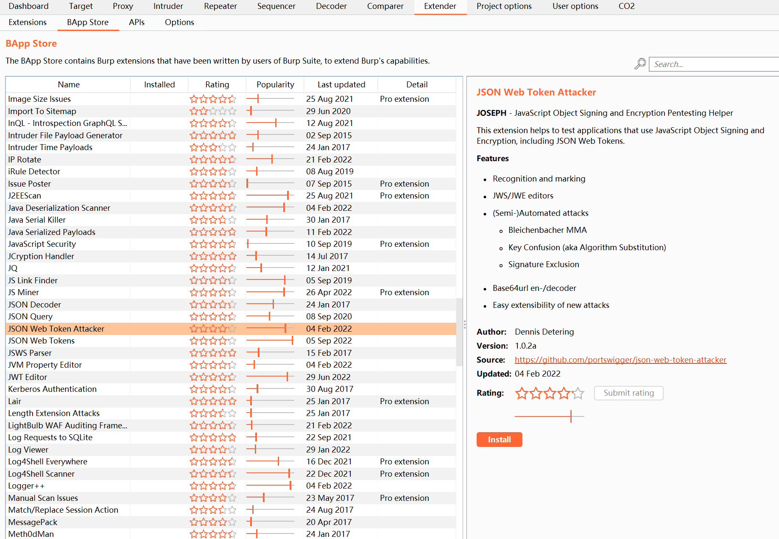Click the popularity bar of the JSON Web Tokens row
Screen dimensions: 779x539
270,341
